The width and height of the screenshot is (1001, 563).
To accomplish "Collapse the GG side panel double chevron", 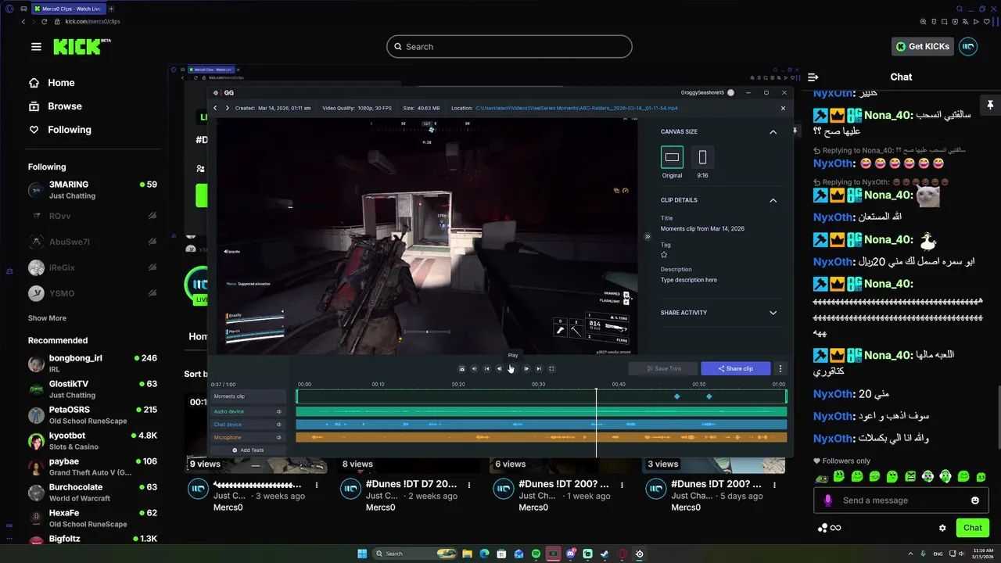I will coord(648,236).
